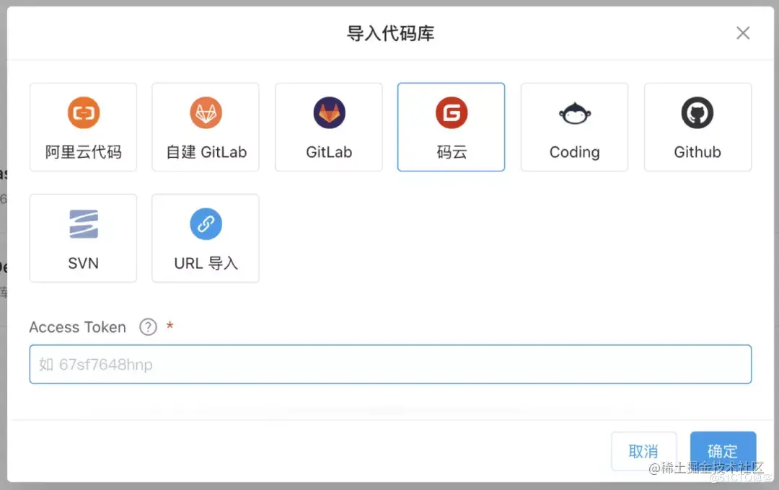Click the Github octocat logo
This screenshot has height=490, width=779.
pyautogui.click(x=697, y=112)
